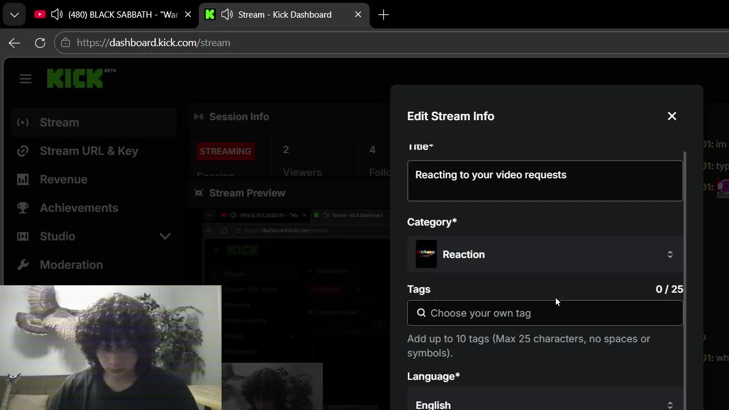Open the Moderation sidebar item

[x=94, y=265]
